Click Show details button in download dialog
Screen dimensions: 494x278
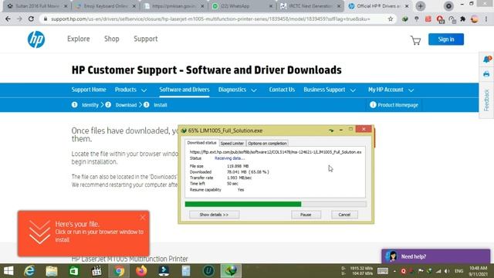click(x=214, y=215)
